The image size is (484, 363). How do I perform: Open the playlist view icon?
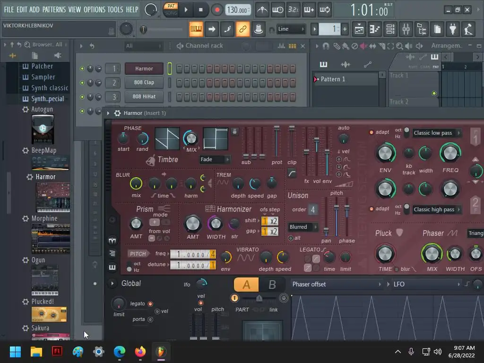pyautogui.click(x=359, y=29)
